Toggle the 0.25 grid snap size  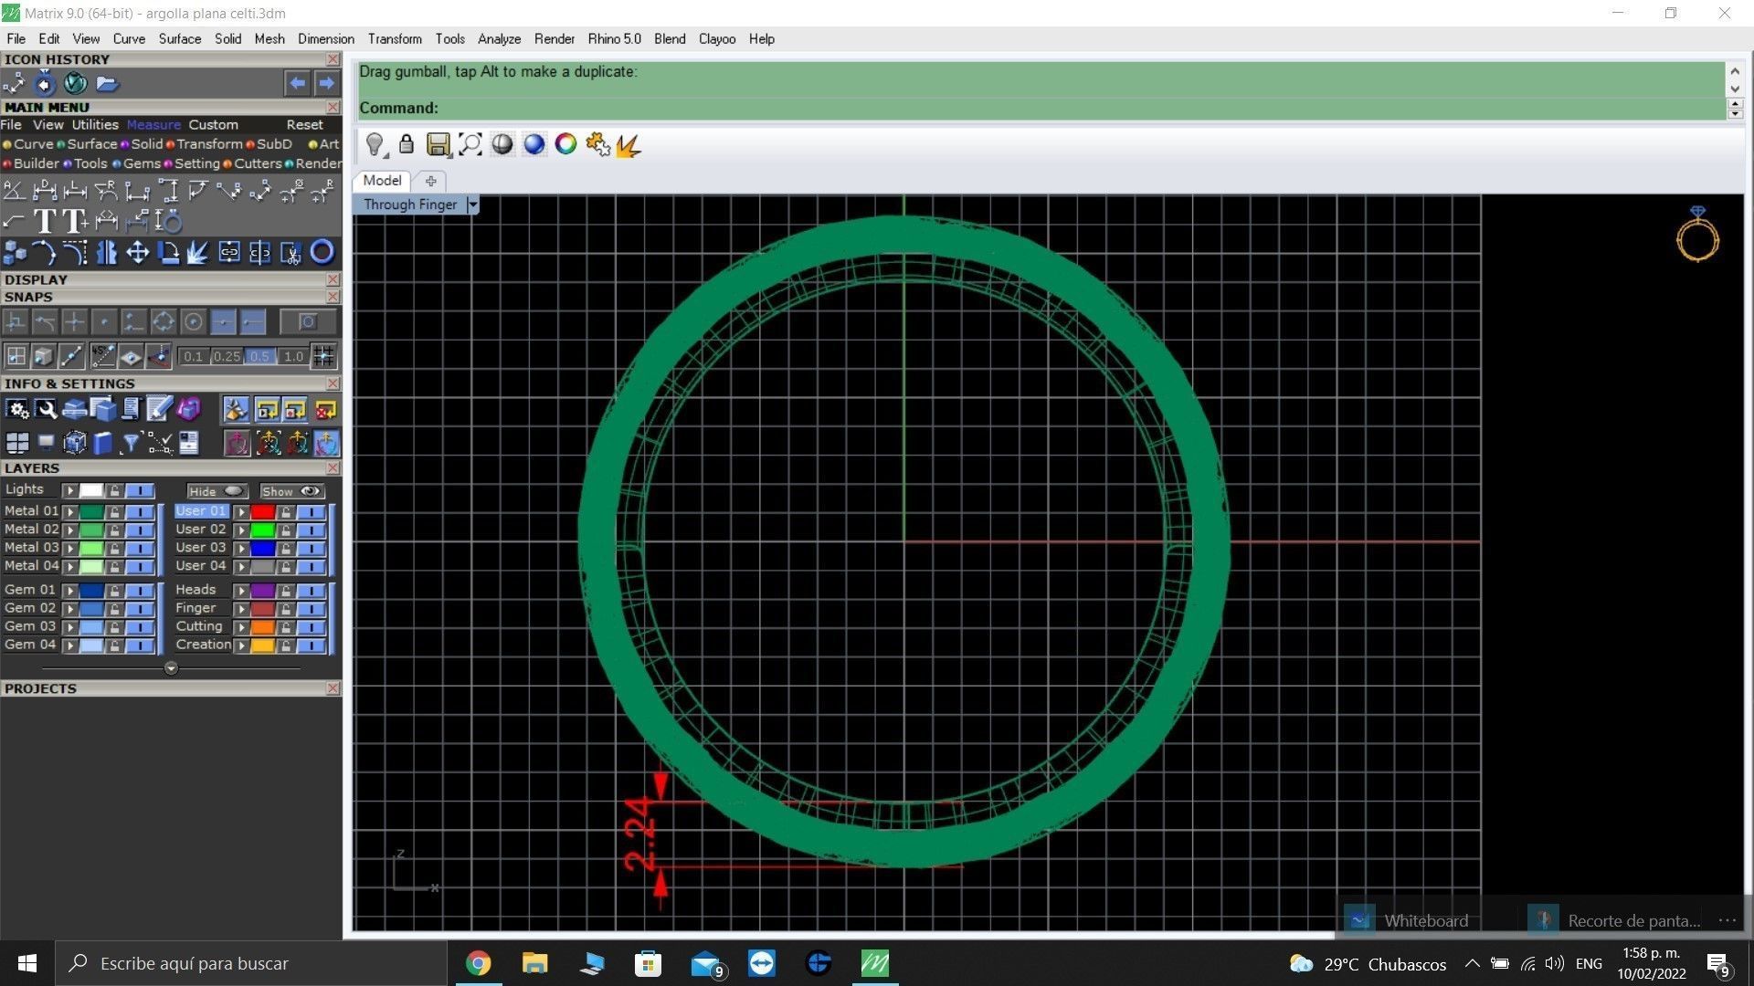tap(227, 356)
